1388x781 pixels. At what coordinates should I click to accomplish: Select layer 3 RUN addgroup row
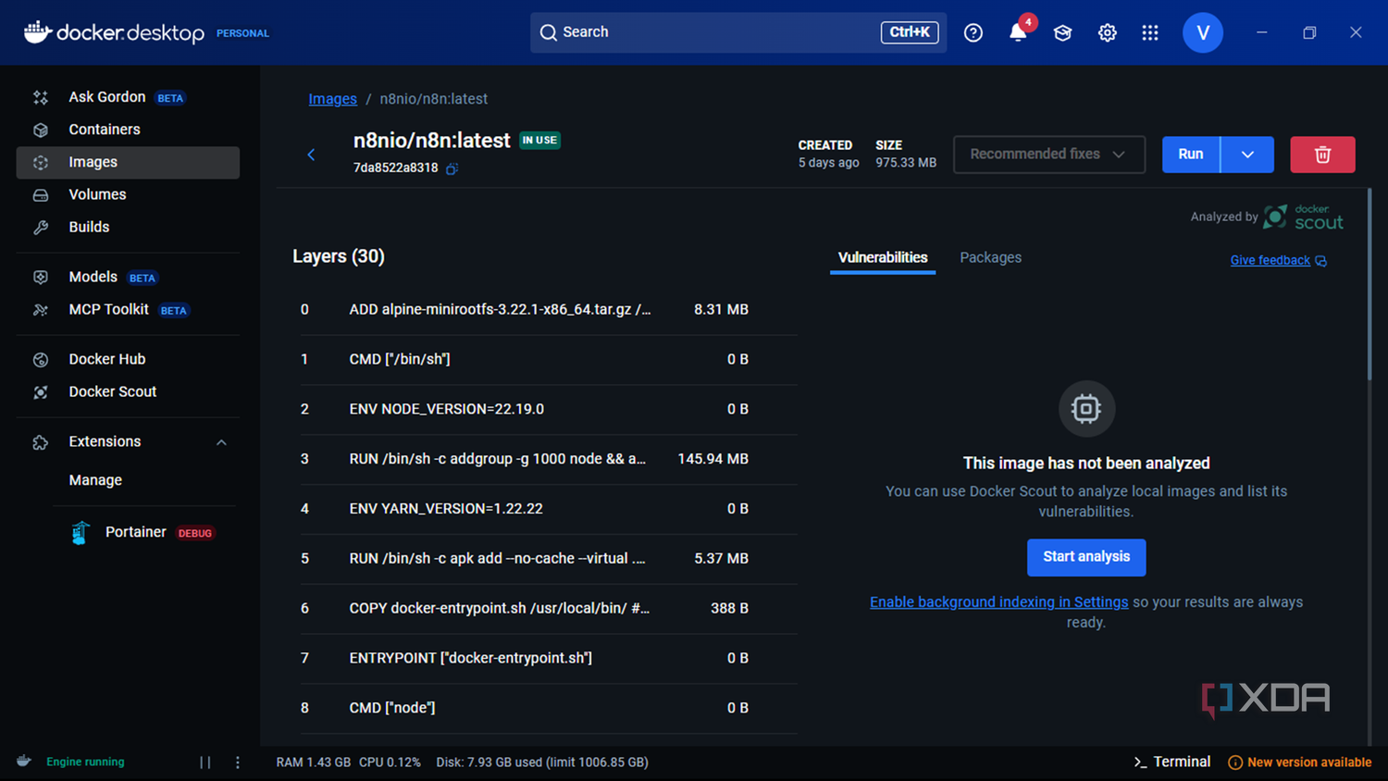(x=548, y=459)
